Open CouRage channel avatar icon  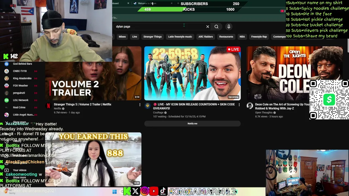tap(148, 106)
